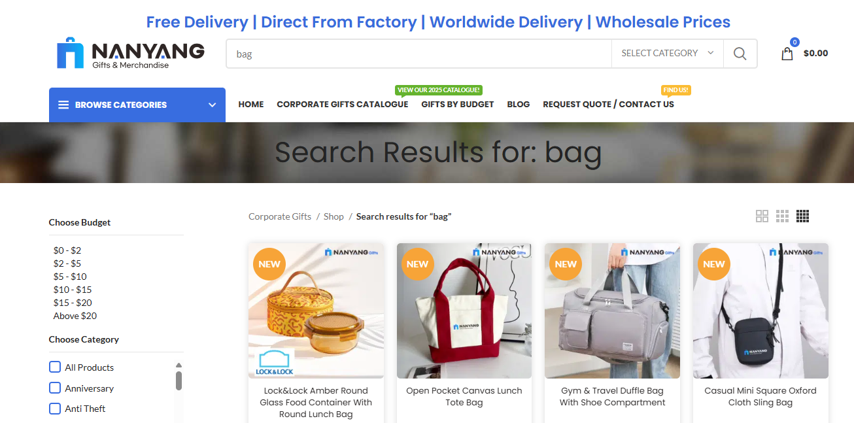The image size is (854, 423).
Task: Click the category list scrollbar up arrow
Action: point(179,365)
